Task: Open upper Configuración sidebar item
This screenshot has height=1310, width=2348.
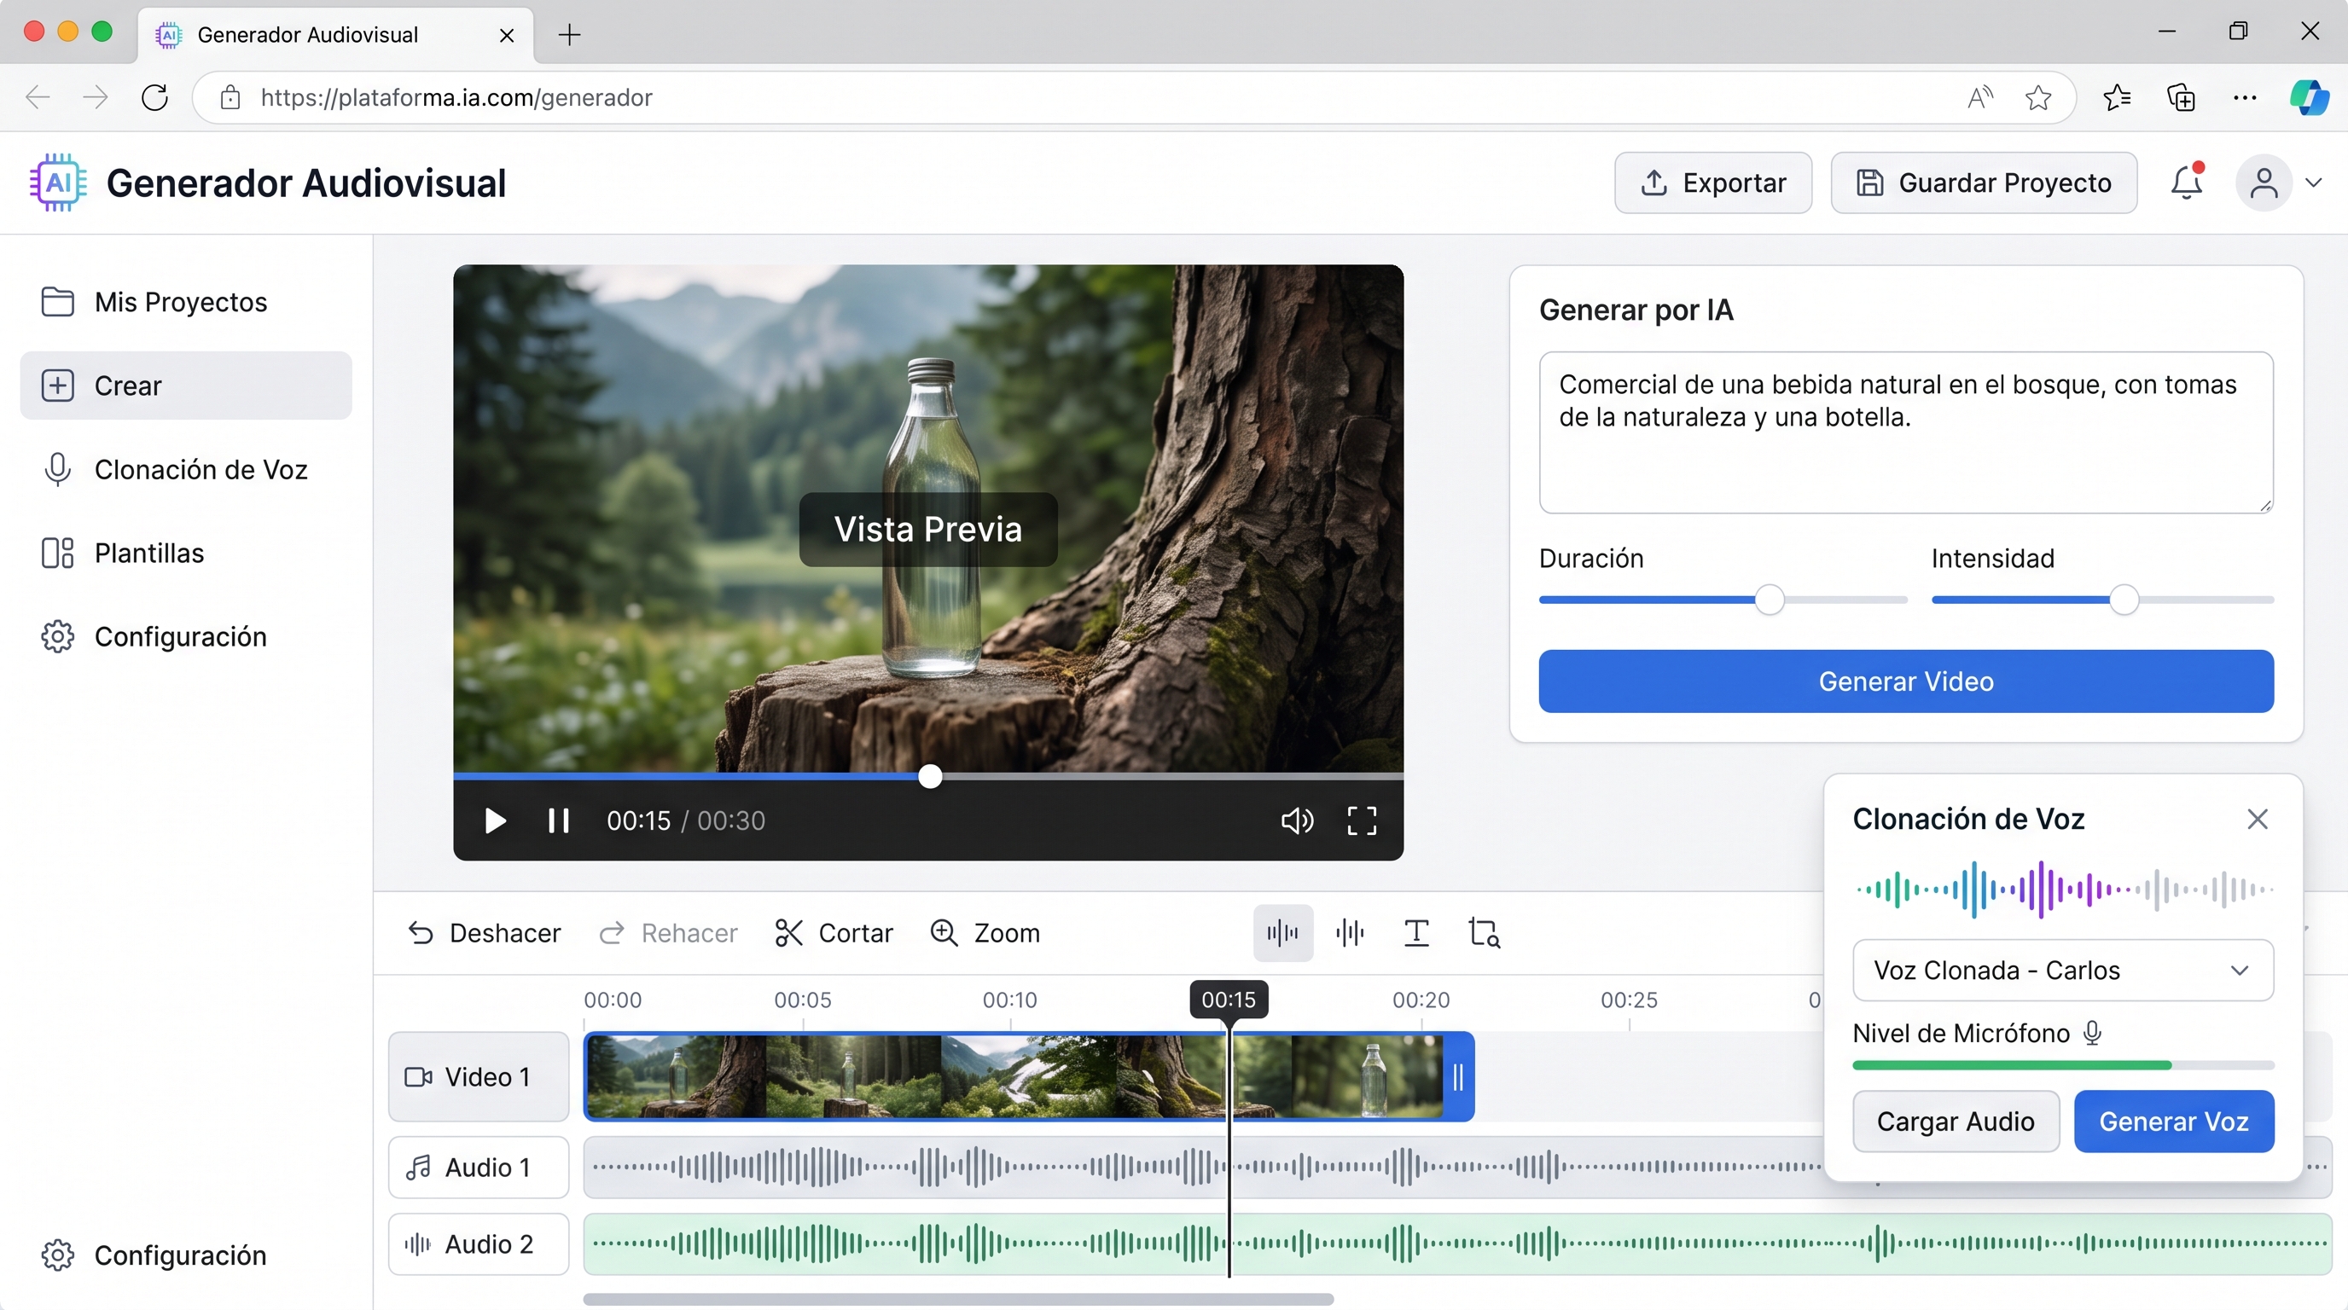Action: coord(186,637)
